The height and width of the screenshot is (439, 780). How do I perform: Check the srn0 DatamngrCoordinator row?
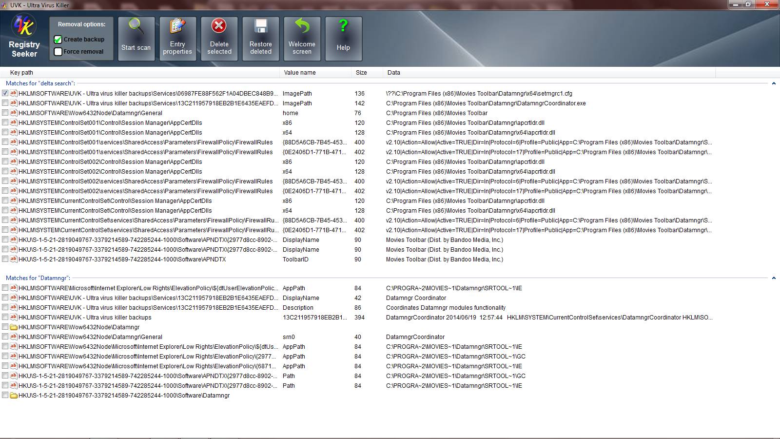pos(5,337)
